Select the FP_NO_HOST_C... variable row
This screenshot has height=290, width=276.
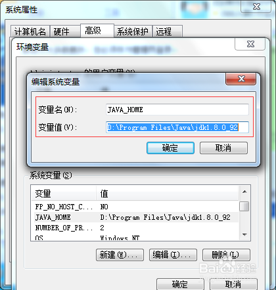(135, 207)
